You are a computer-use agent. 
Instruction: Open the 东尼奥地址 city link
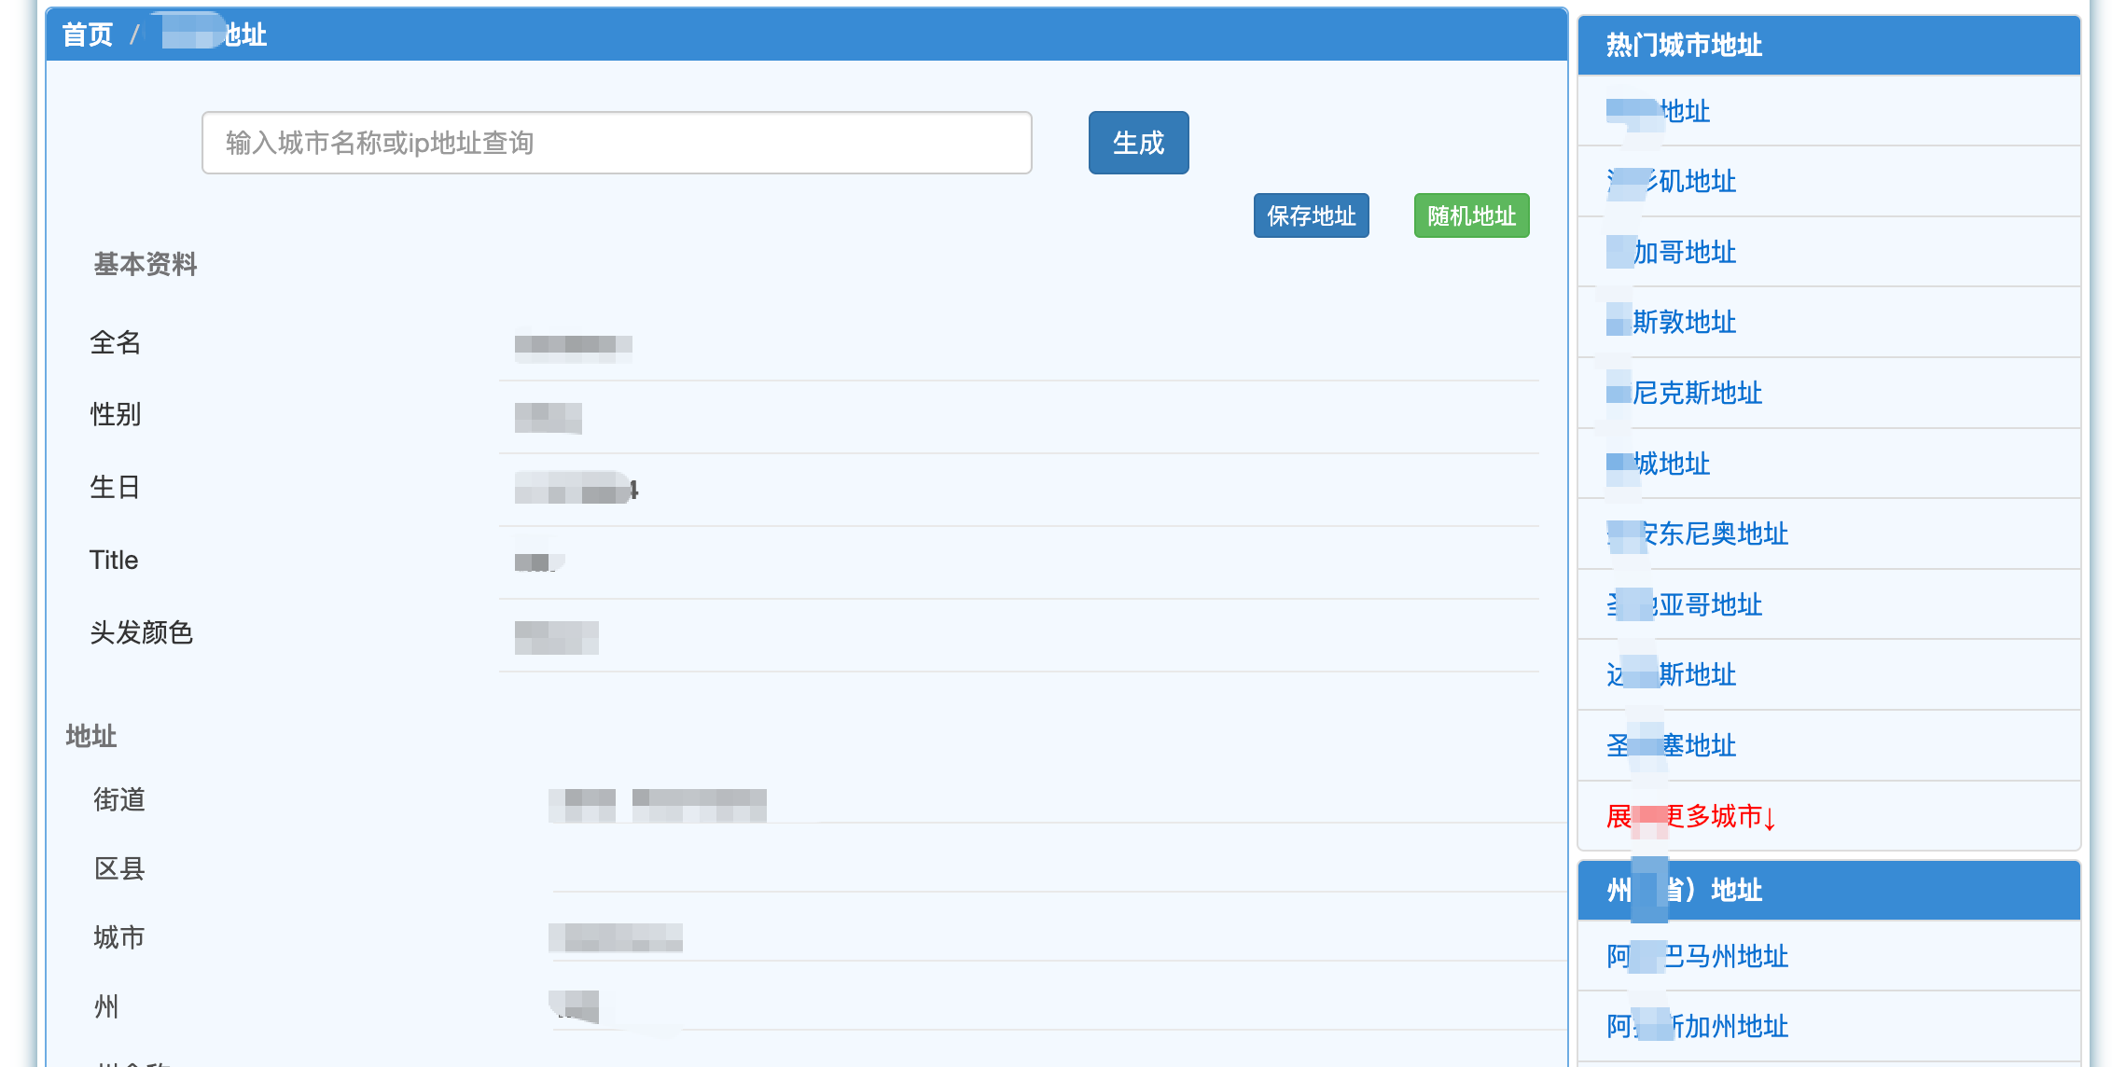point(1698,533)
